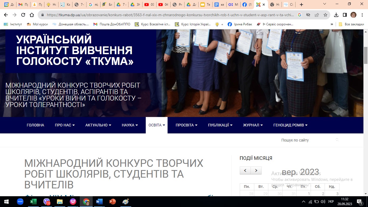Expand the НАУКА menu
The height and width of the screenshot is (207, 368).
click(130, 125)
